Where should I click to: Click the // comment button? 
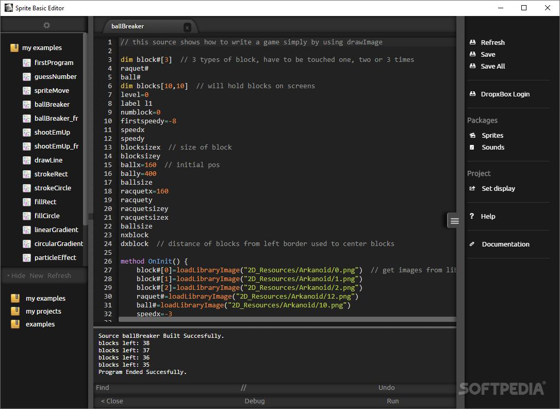[x=243, y=387]
